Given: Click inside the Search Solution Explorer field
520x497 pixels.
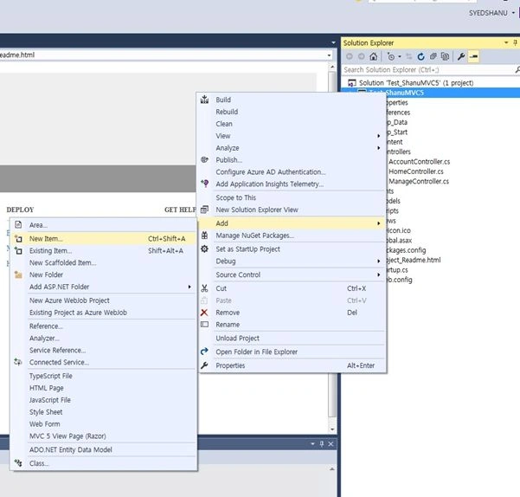Looking at the screenshot, I should pyautogui.click(x=427, y=69).
